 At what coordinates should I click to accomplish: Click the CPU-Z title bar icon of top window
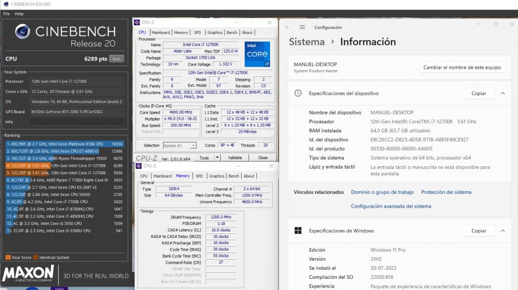pos(137,22)
